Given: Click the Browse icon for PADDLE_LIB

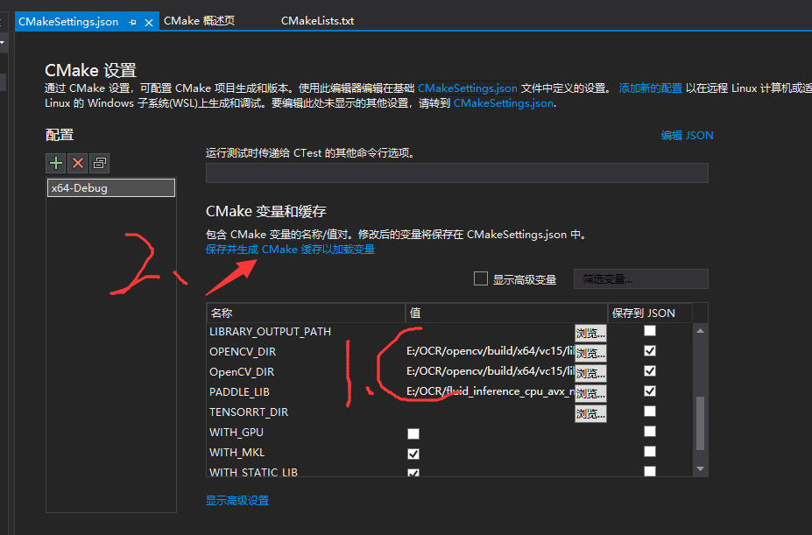Looking at the screenshot, I should (x=590, y=392).
